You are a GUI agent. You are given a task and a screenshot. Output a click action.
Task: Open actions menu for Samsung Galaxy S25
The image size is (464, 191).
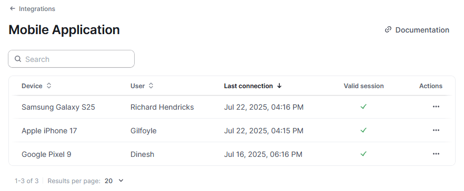tap(436, 107)
